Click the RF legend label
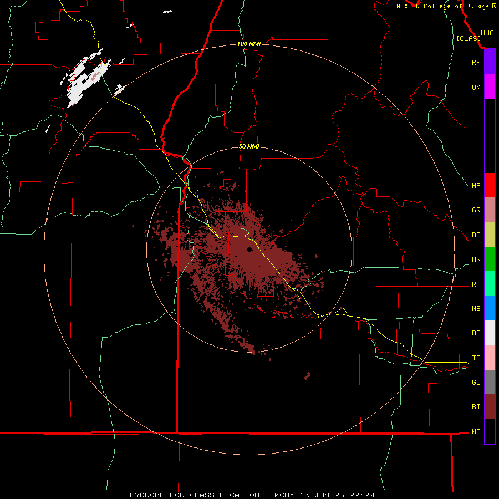Viewport: 499px width, 499px height. (x=476, y=62)
